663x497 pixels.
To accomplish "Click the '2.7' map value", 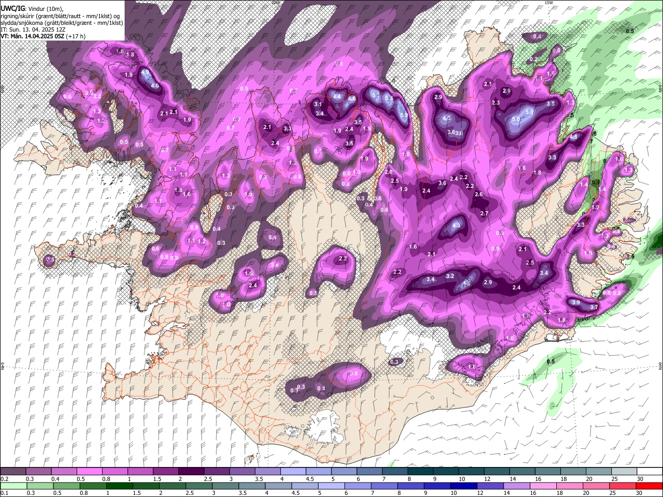I will coord(484,213).
